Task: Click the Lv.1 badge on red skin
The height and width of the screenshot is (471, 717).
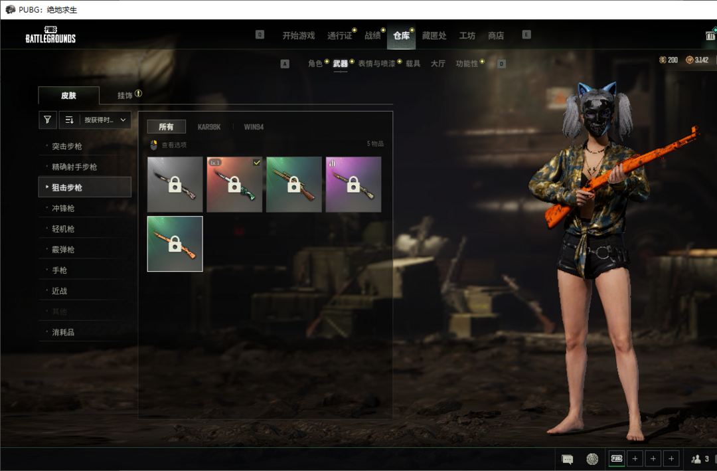Action: (214, 163)
